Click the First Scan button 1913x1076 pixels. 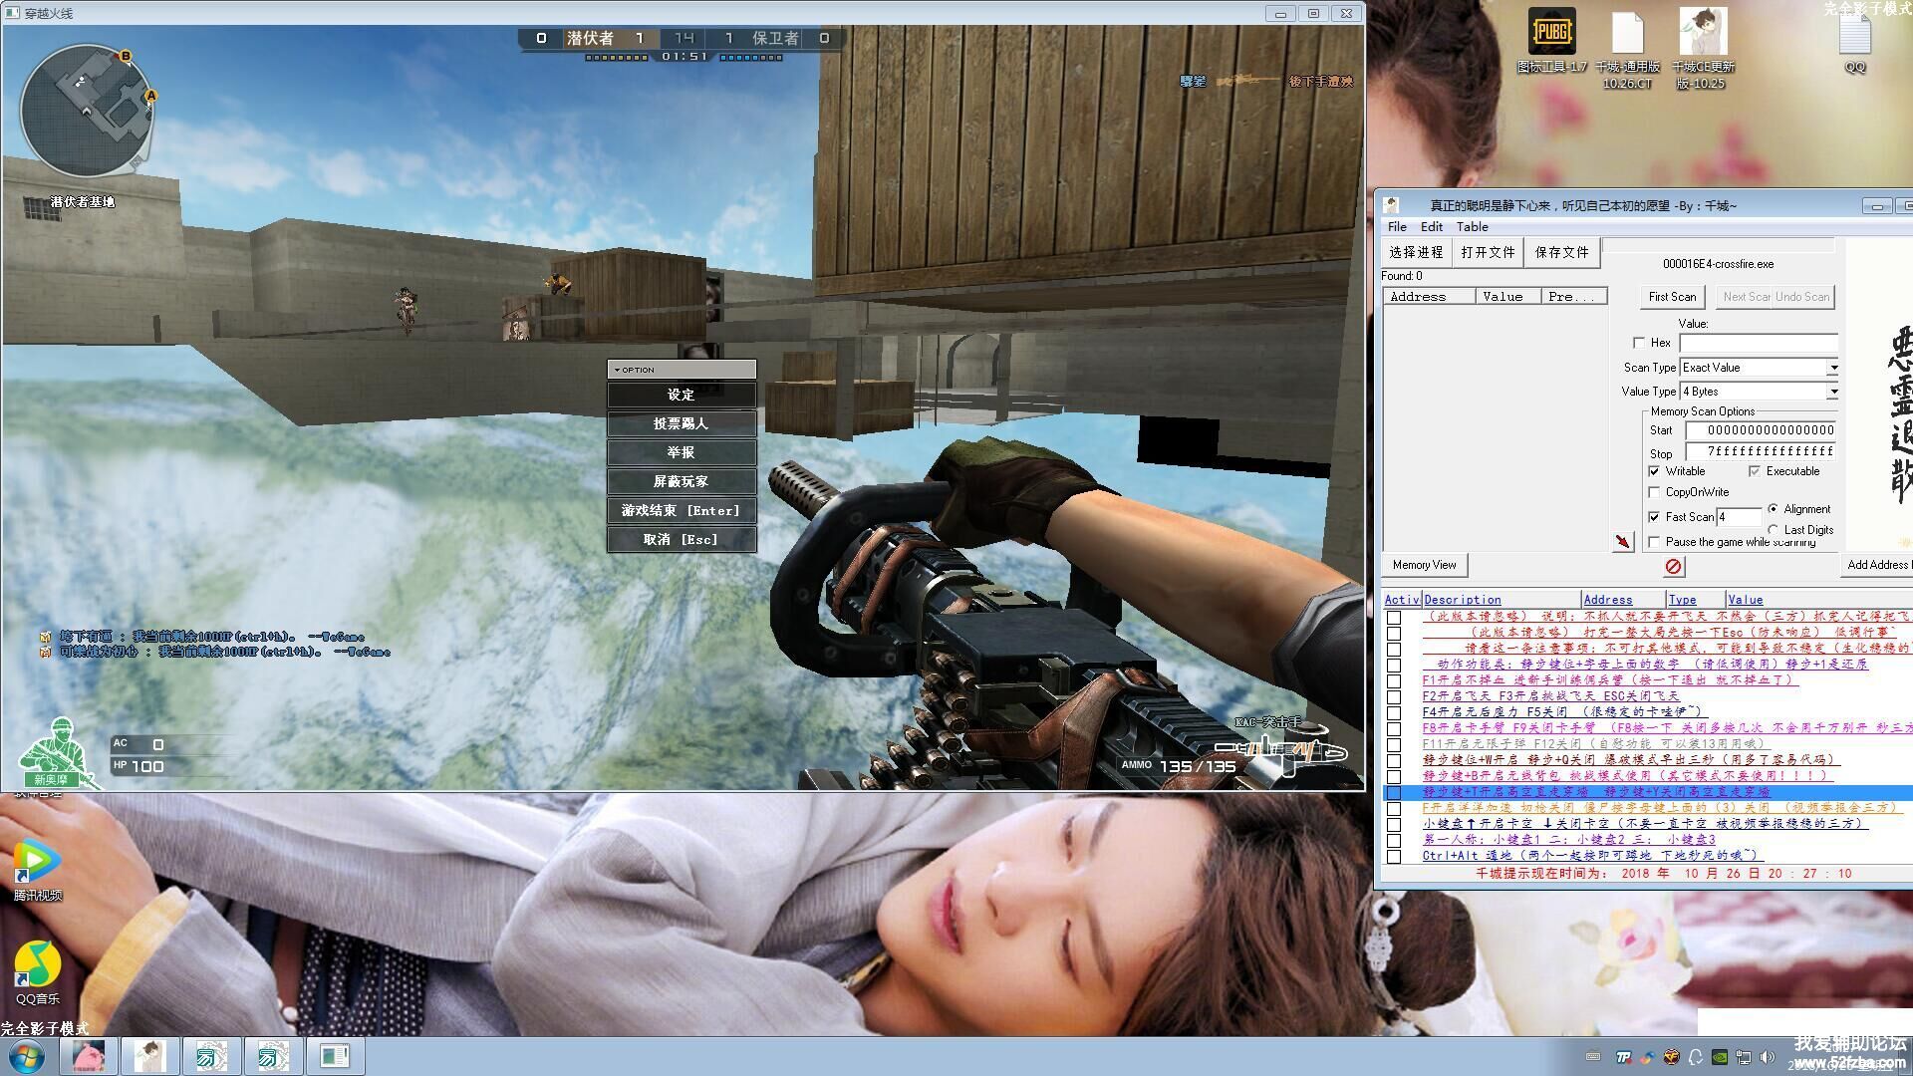(x=1672, y=297)
